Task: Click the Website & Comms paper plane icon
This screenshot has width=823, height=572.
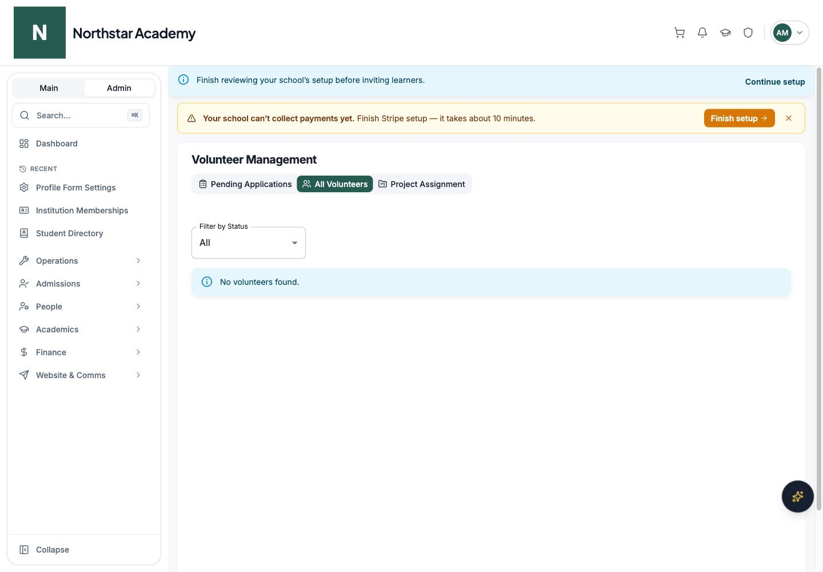Action: (24, 375)
